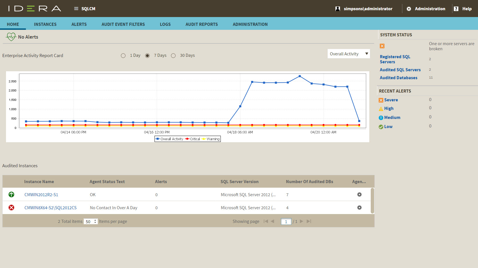The width and height of the screenshot is (478, 268).
Task: Switch to the Instances tab
Action: tap(45, 24)
